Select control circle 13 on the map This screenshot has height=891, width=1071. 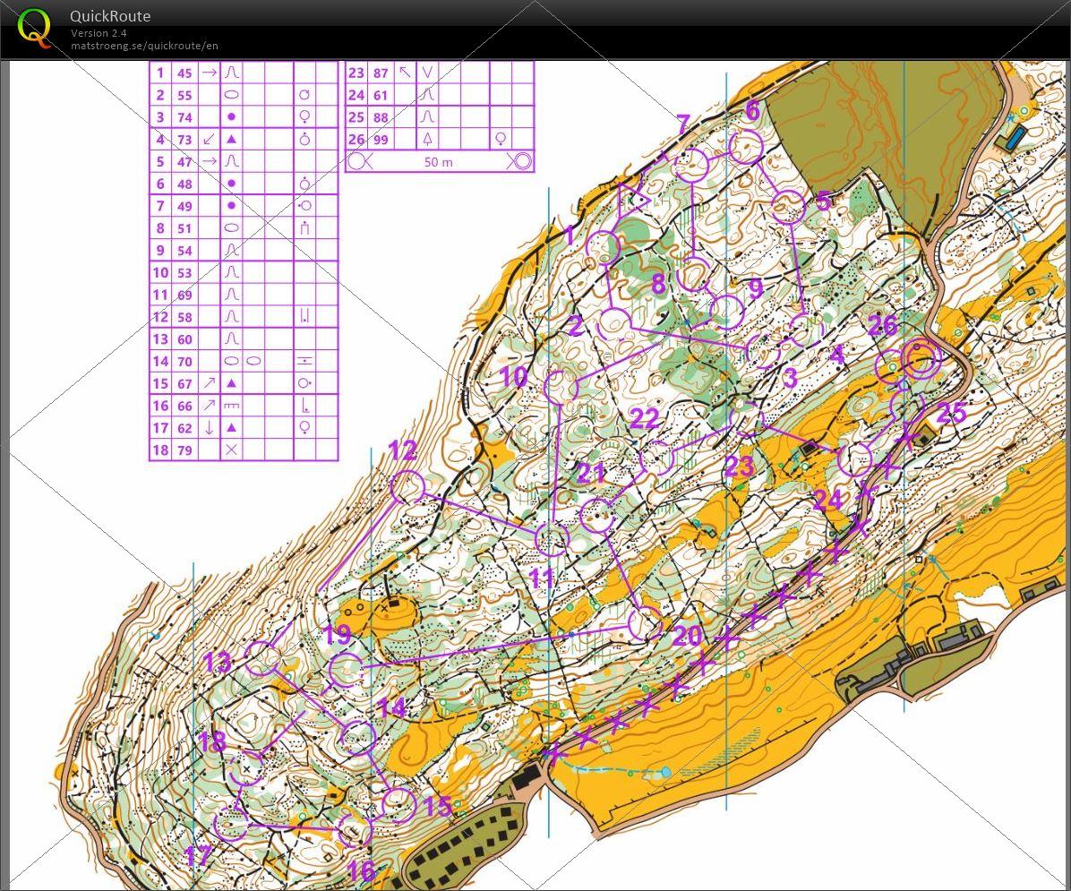261,658
